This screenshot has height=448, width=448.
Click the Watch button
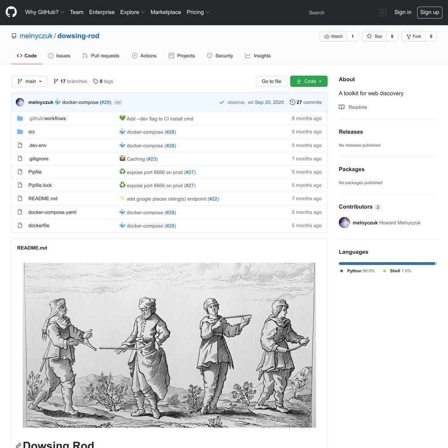coord(333,36)
